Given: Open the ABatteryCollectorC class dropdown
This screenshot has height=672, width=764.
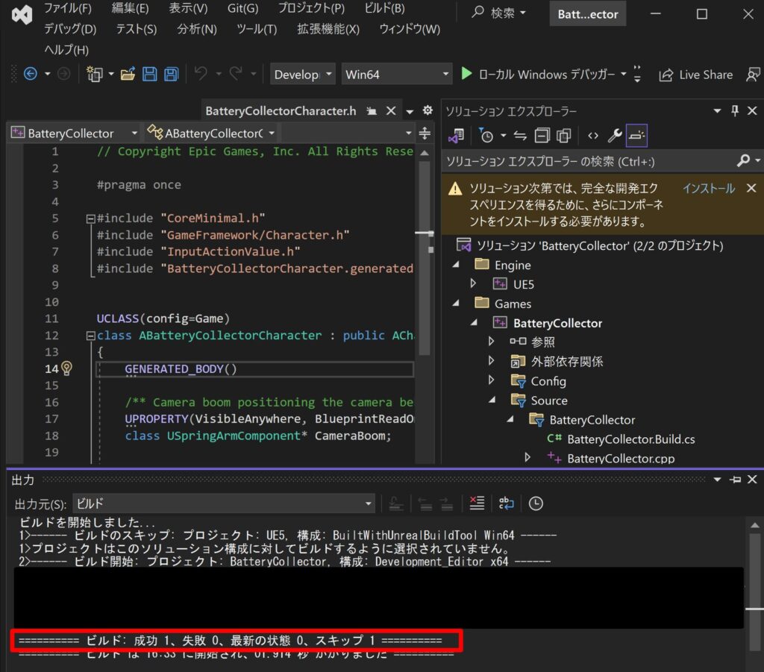Looking at the screenshot, I should click(x=211, y=133).
